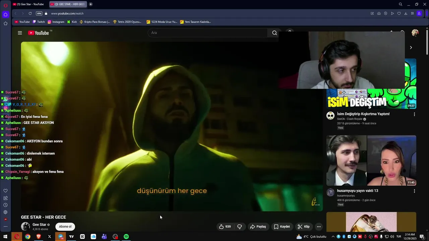The width and height of the screenshot is (429, 241).
Task: Switch to the 'GEE STAR - HER GECE' tab
Action: tap(68, 4)
